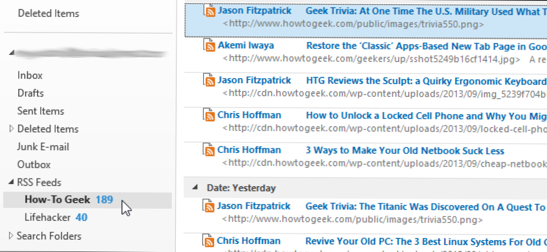The height and width of the screenshot is (252, 547).
Task: Select the Outbox folder
Action: click(34, 164)
